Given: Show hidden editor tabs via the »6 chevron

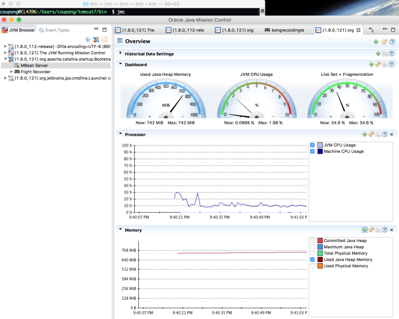Looking at the screenshot, I should pos(371,30).
